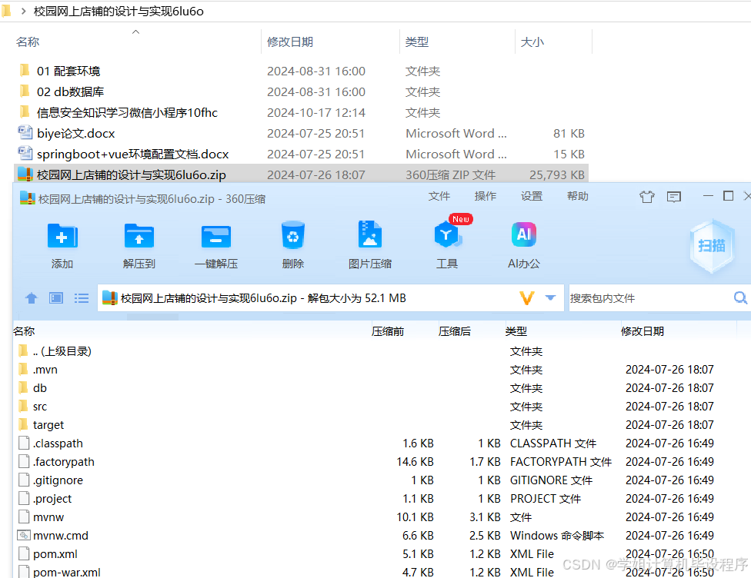Click the up-directory arrow button
The height and width of the screenshot is (578, 751).
pos(31,298)
